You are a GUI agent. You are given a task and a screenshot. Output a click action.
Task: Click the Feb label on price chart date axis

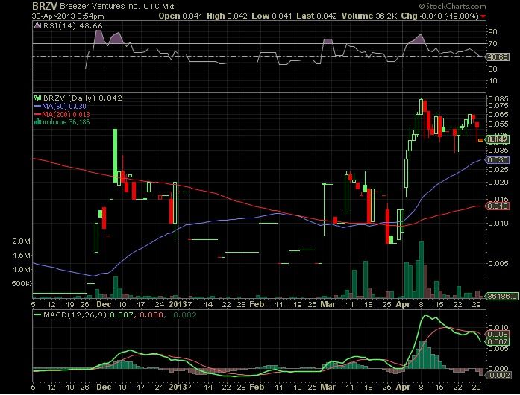[257, 304]
